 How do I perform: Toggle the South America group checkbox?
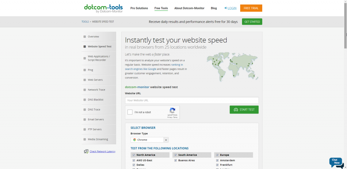click(176, 155)
